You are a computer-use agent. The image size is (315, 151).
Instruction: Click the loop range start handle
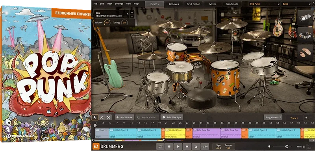(93, 140)
